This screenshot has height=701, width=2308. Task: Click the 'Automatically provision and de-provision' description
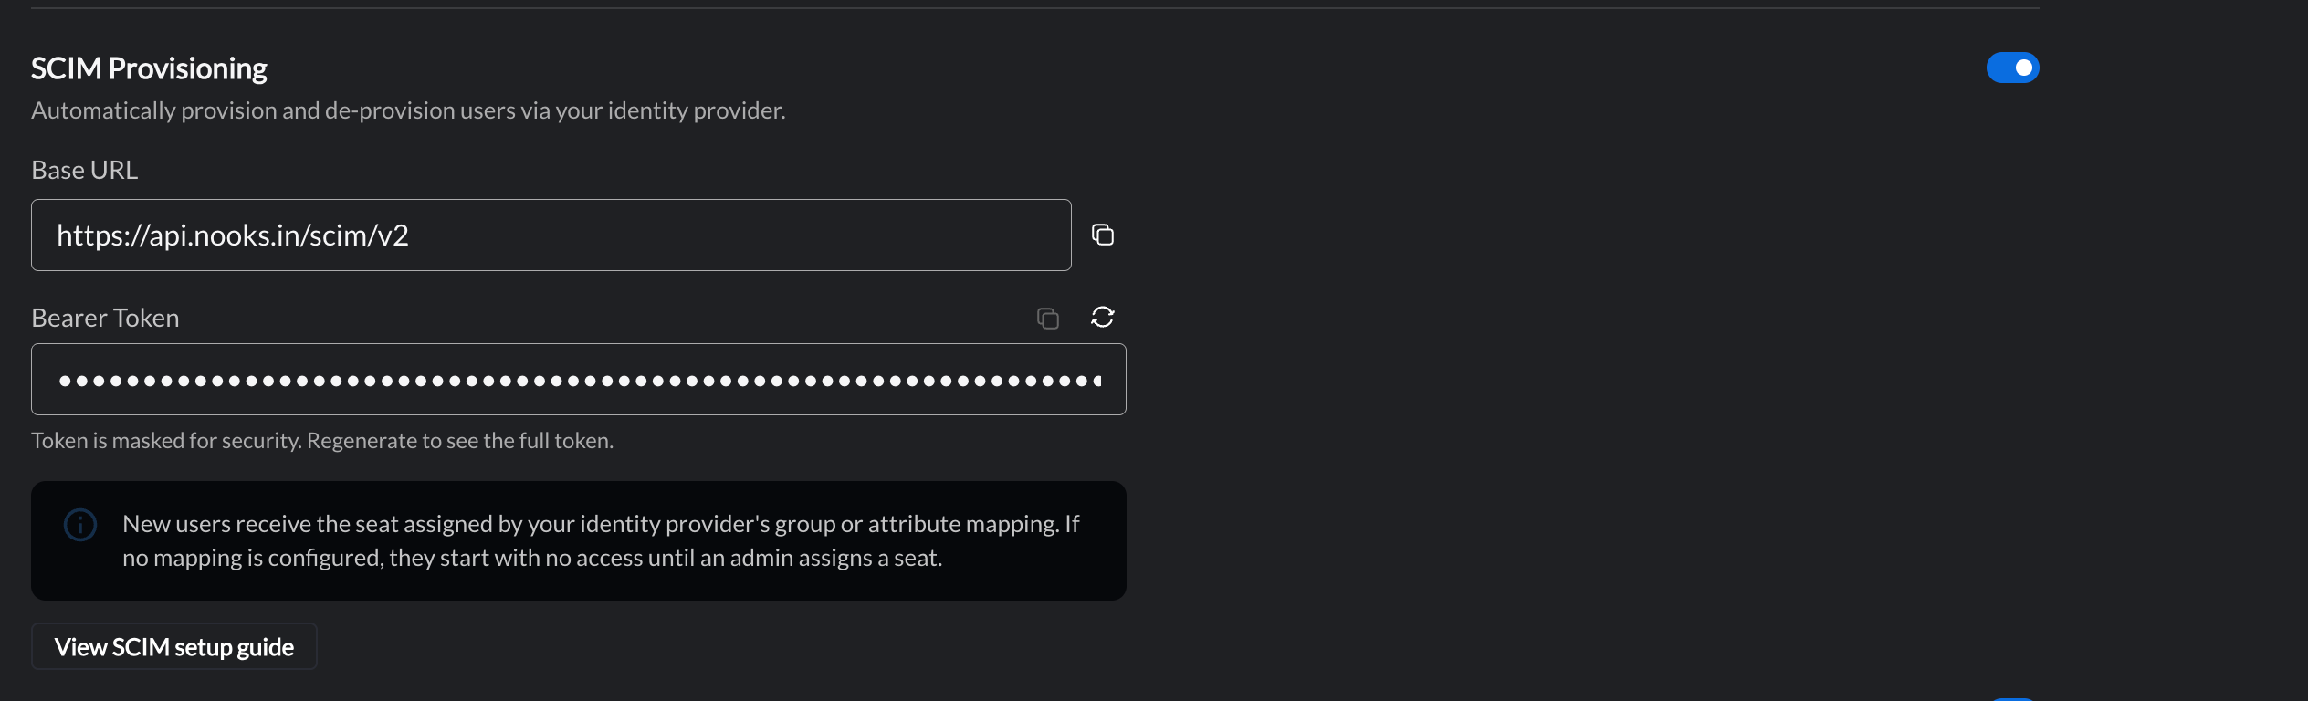pyautogui.click(x=408, y=110)
